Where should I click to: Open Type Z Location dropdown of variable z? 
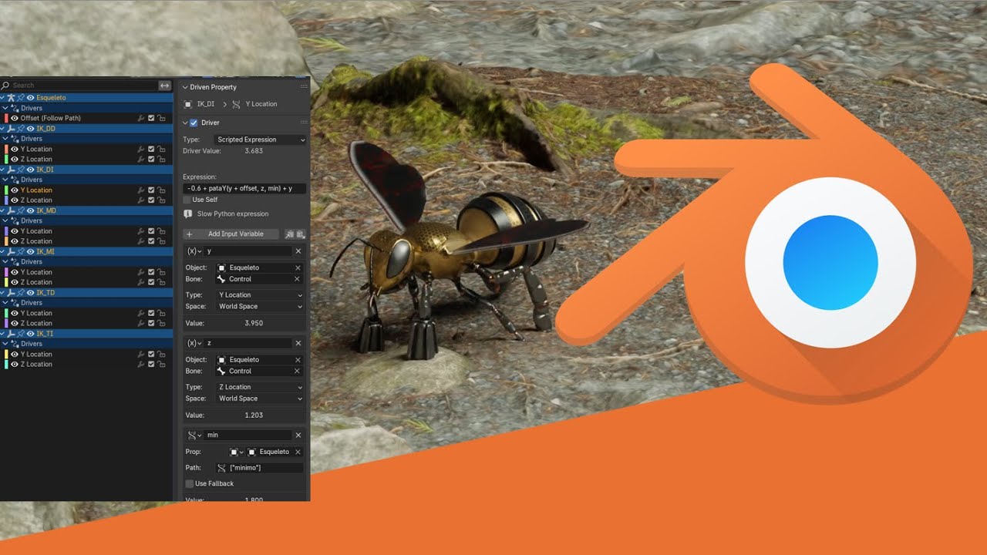tap(260, 387)
